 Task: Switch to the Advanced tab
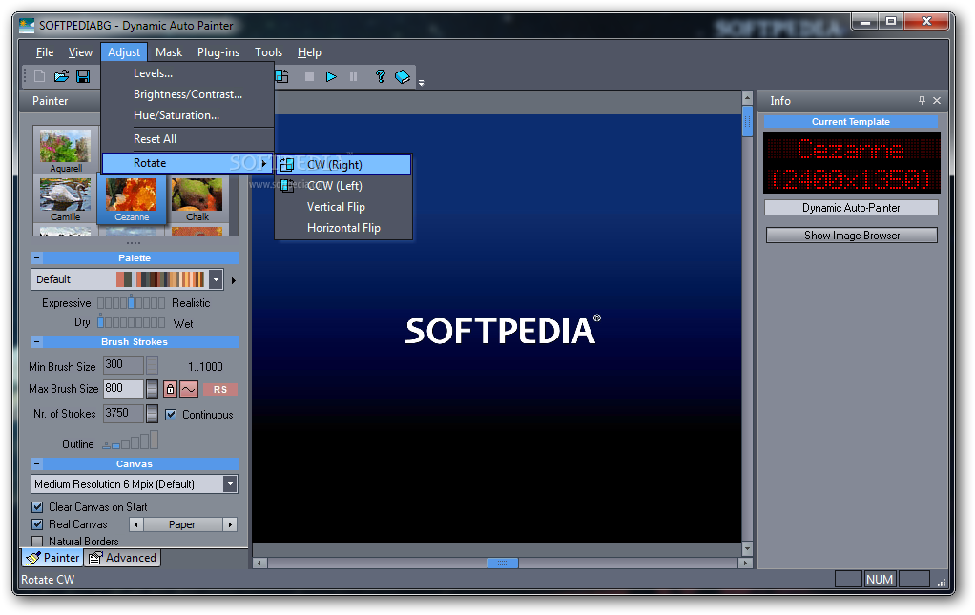[122, 558]
